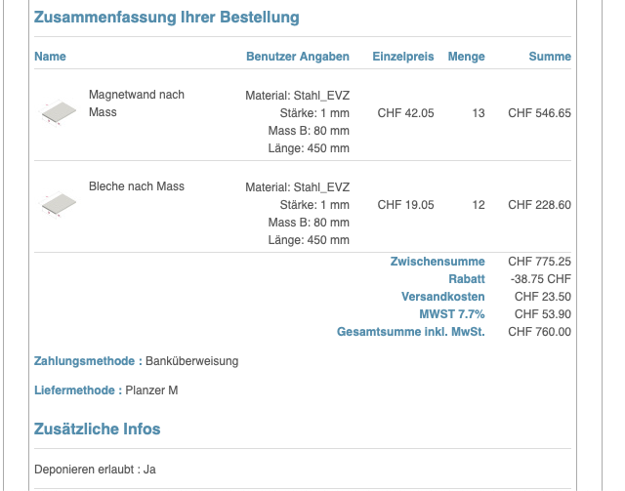Click the Name column header
This screenshot has width=625, height=491.
pos(50,57)
